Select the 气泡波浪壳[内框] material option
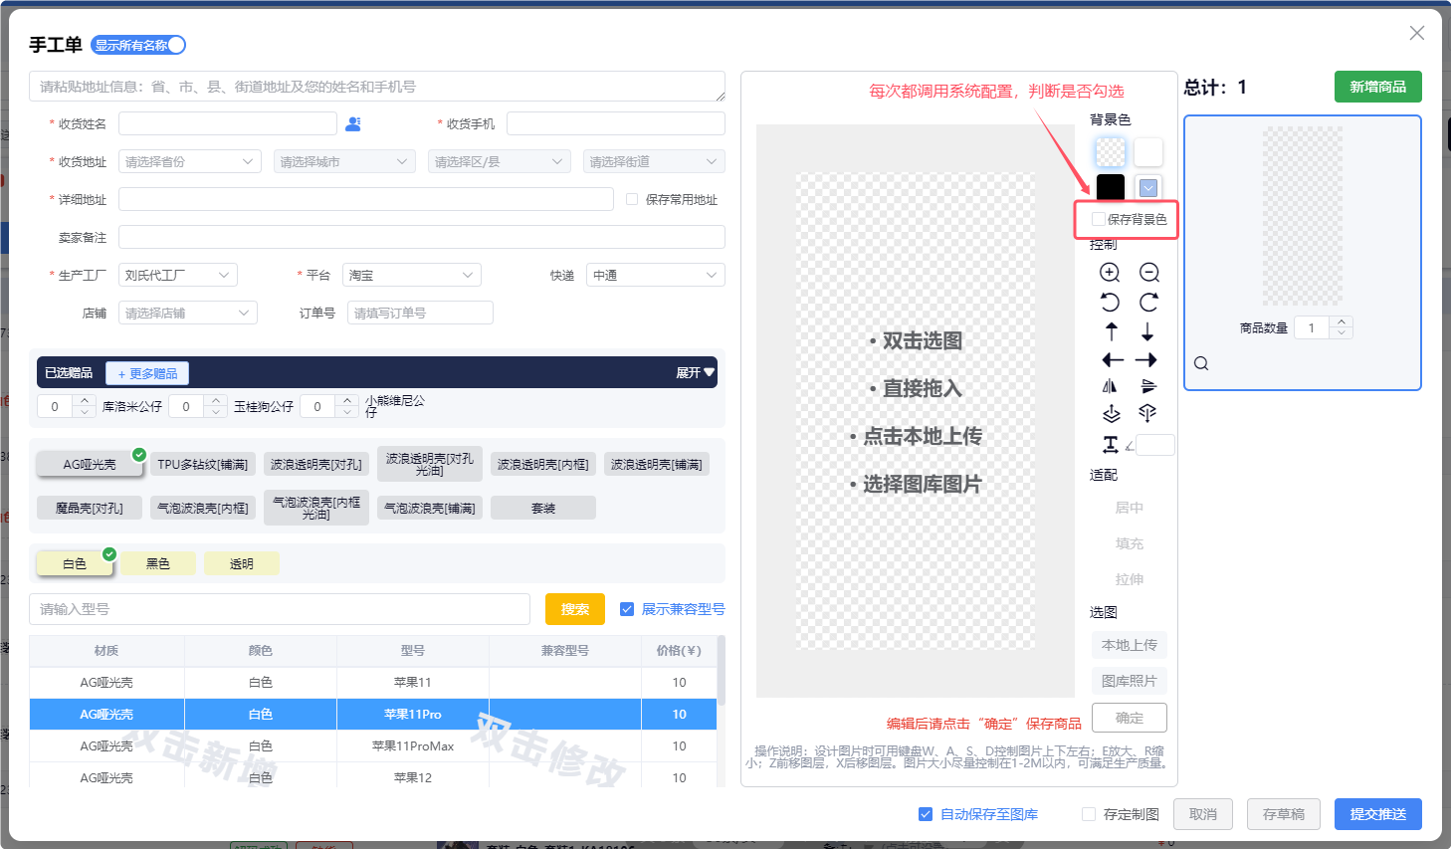The height and width of the screenshot is (849, 1451). point(203,508)
